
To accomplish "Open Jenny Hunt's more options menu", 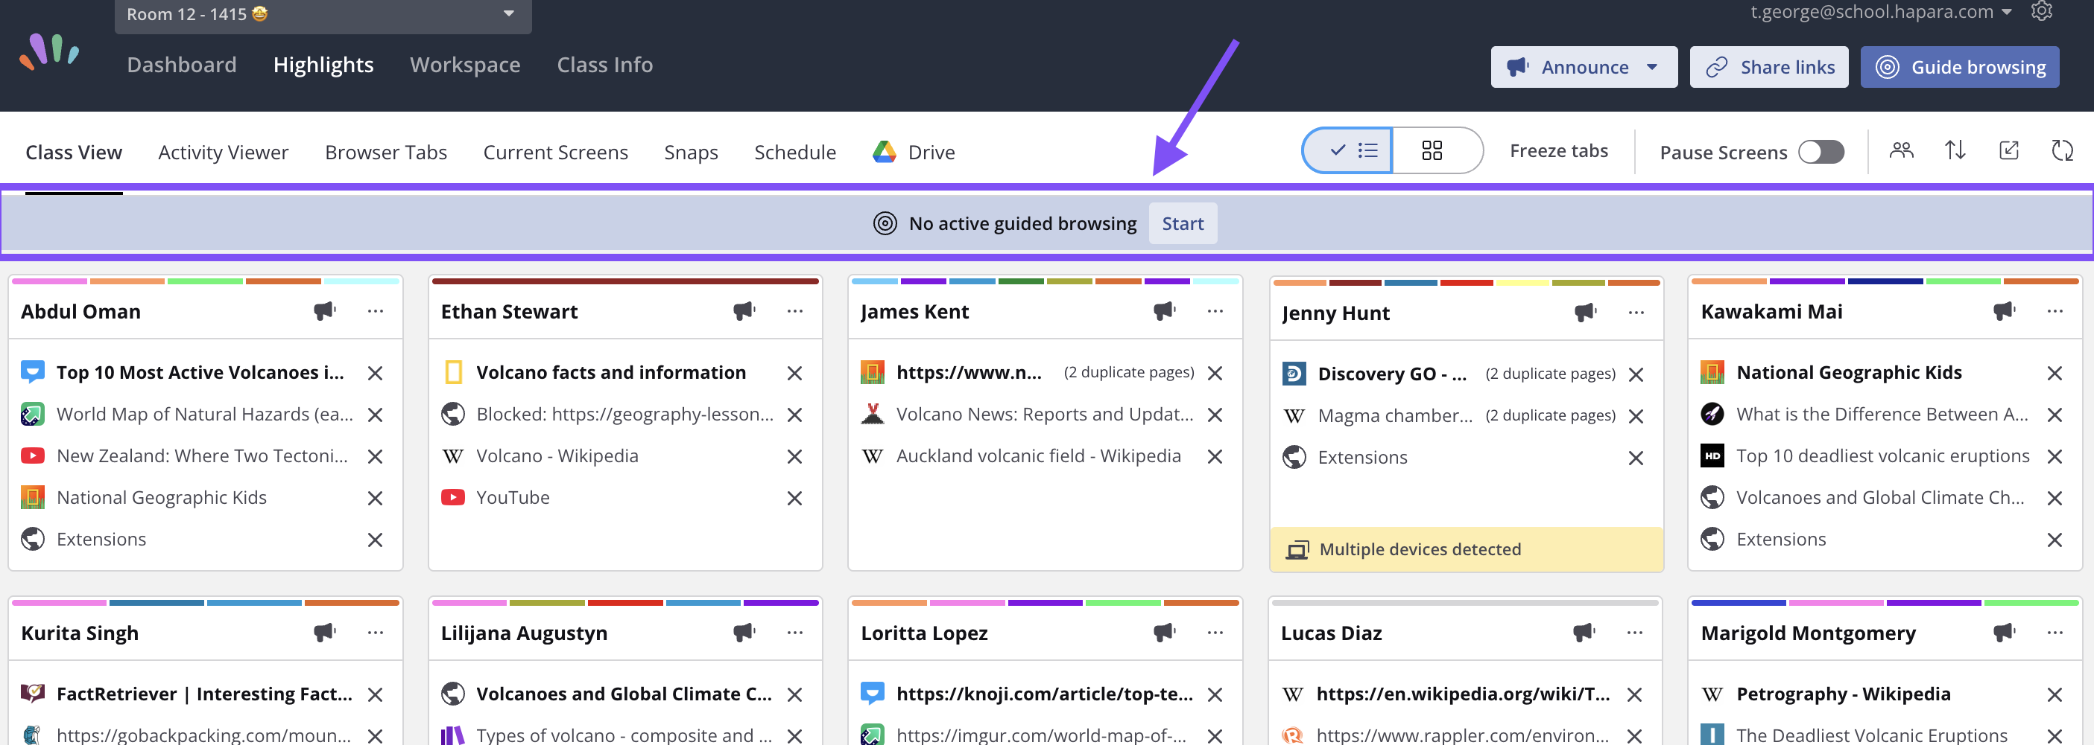I will coord(1636,313).
